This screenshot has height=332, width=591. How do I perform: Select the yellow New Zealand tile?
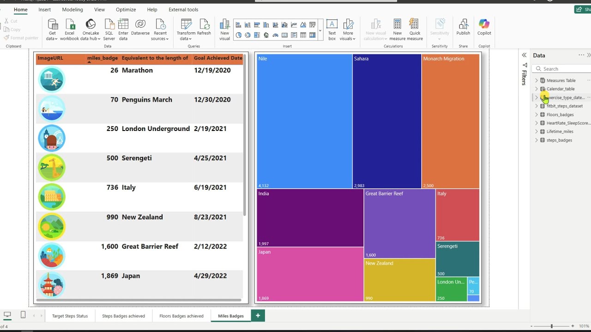point(399,280)
